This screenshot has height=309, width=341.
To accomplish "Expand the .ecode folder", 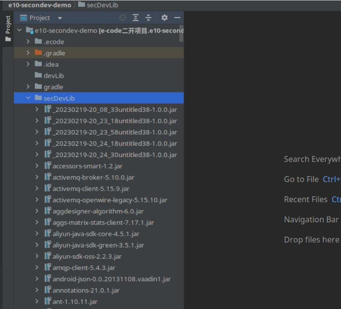I will click(28, 41).
